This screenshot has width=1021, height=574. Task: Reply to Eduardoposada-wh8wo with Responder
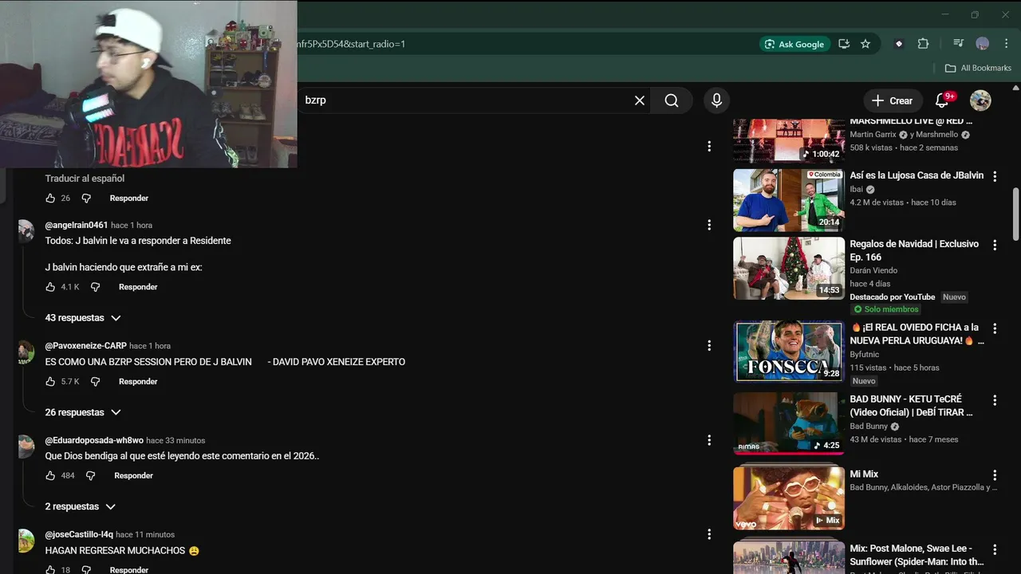pyautogui.click(x=133, y=476)
